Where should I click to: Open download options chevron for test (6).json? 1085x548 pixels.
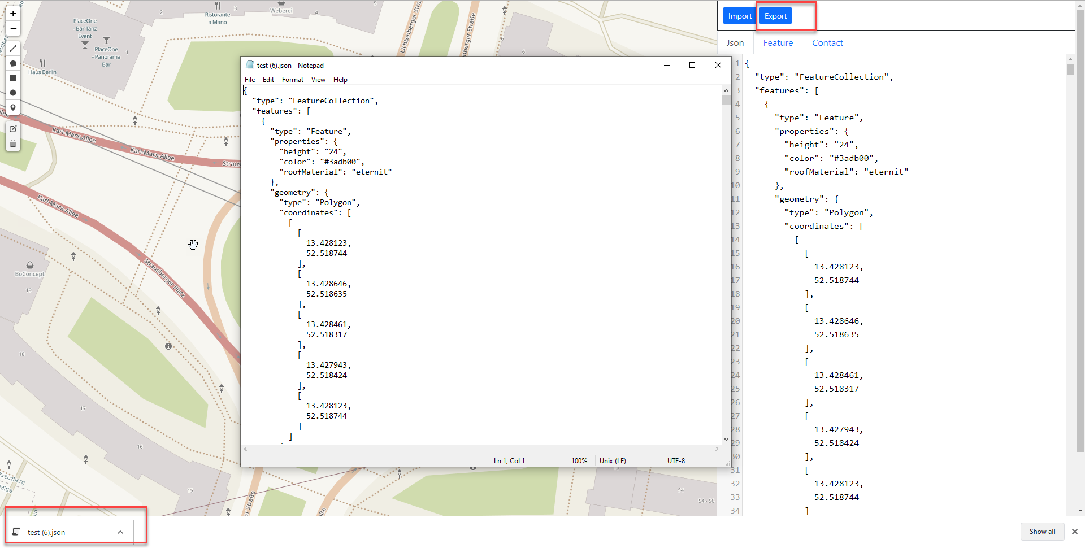pos(120,532)
